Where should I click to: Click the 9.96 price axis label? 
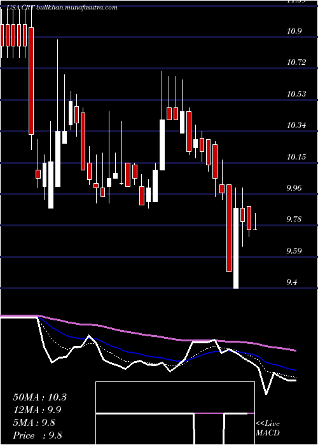click(x=295, y=188)
